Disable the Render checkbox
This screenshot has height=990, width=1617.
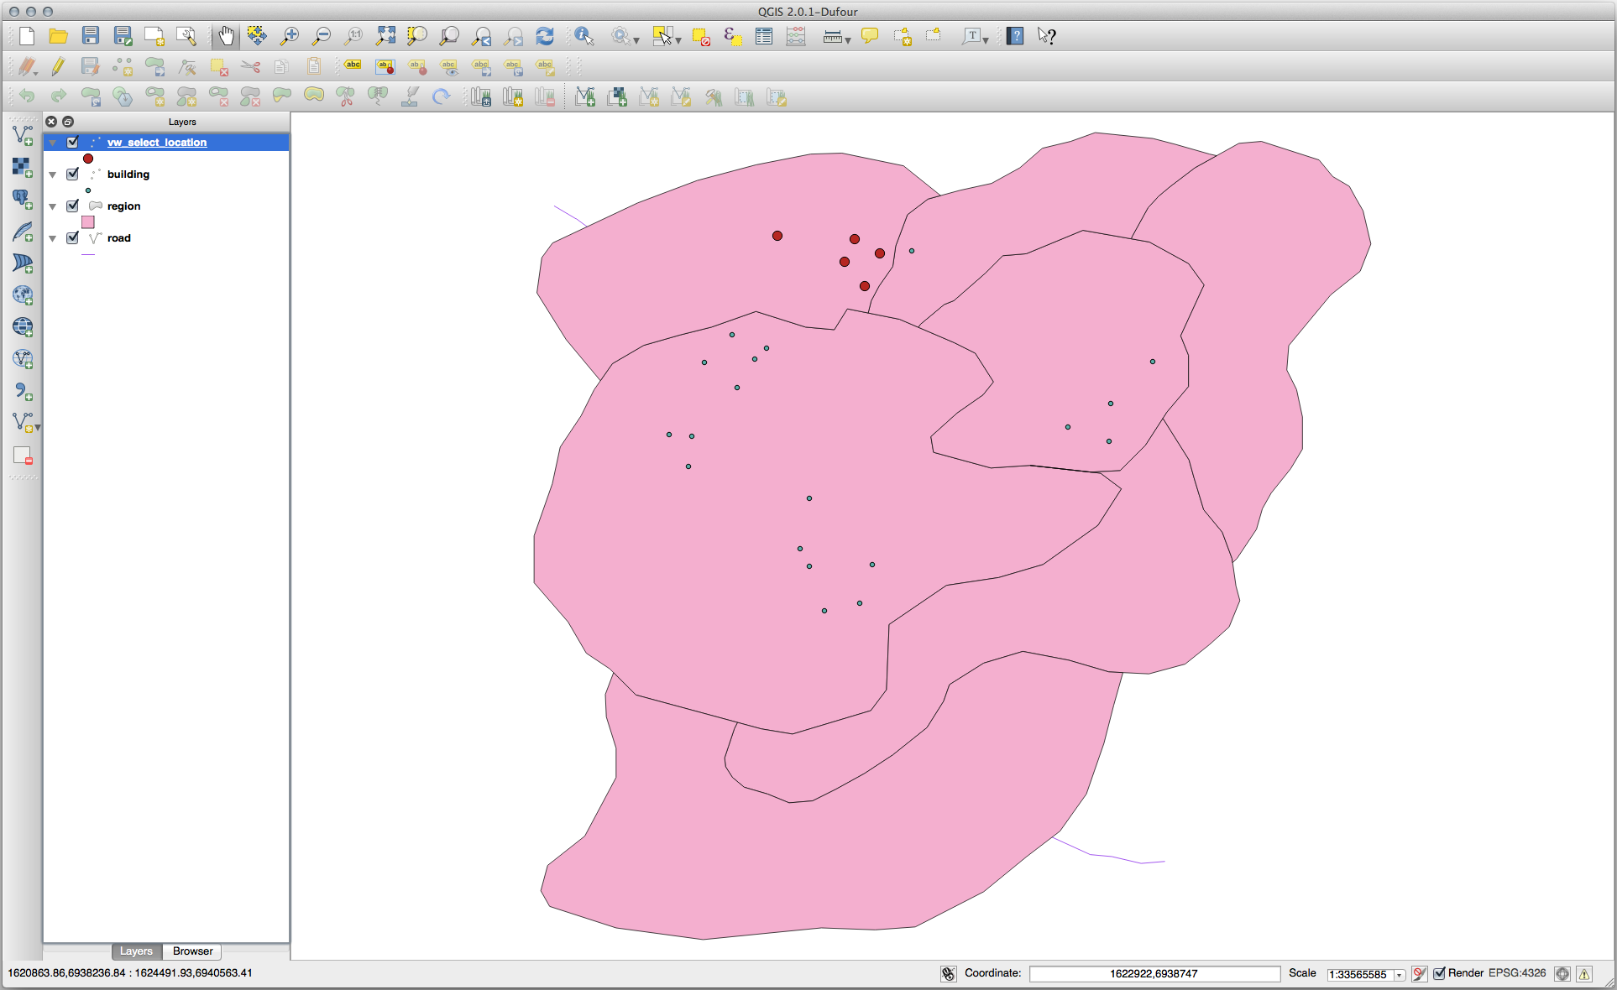[1440, 973]
